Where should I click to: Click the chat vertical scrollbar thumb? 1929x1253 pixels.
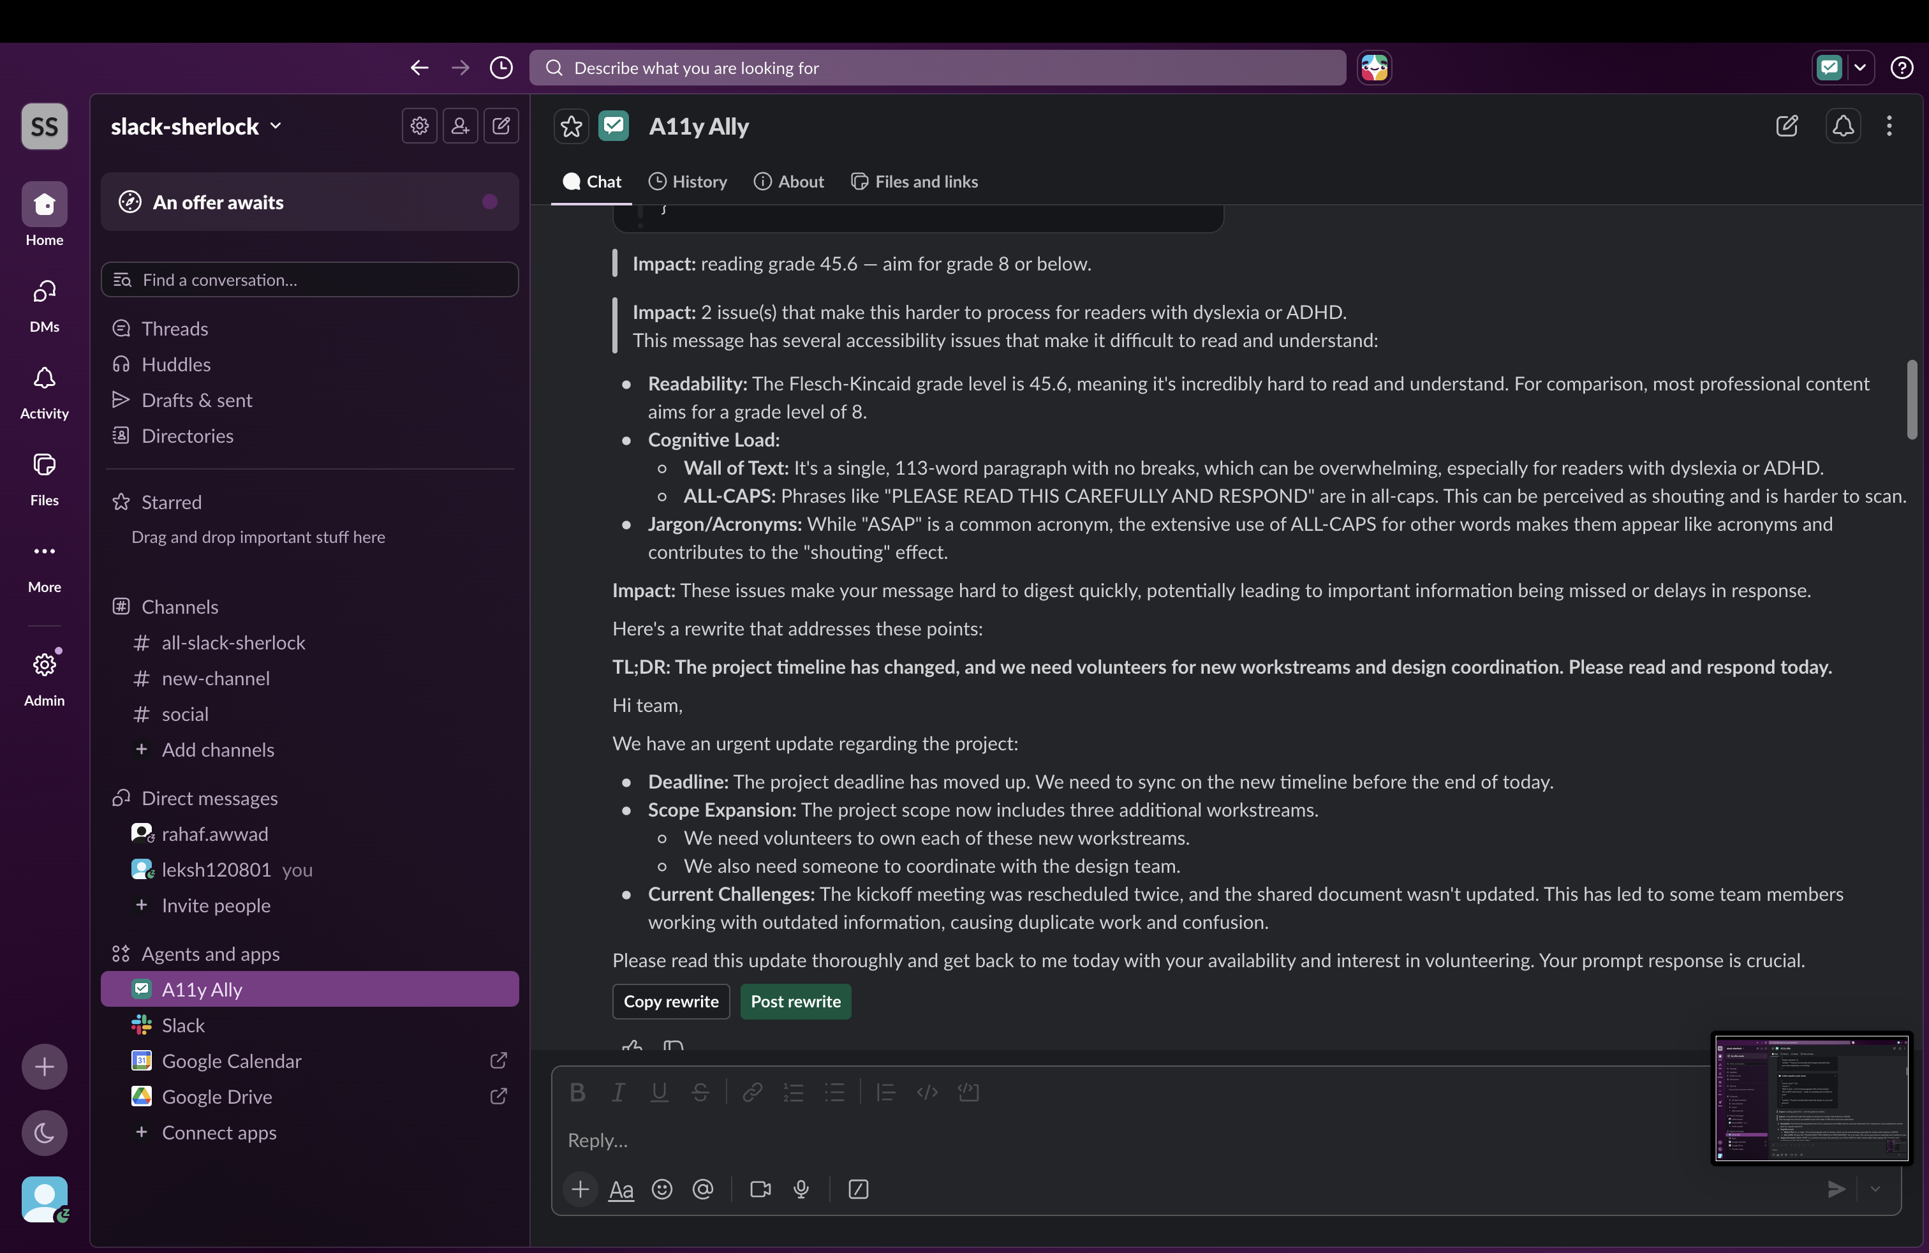(x=1912, y=399)
